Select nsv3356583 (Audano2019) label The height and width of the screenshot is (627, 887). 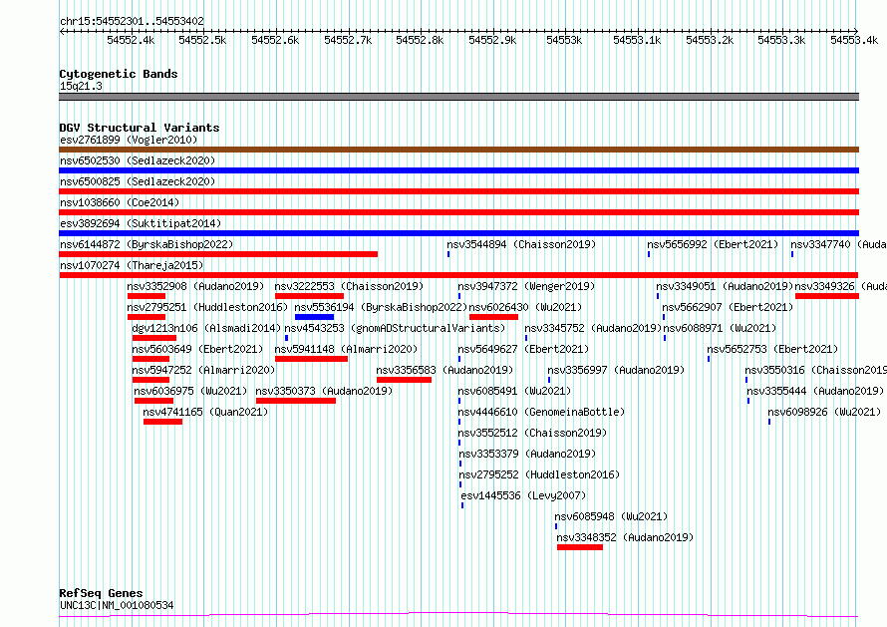click(444, 370)
